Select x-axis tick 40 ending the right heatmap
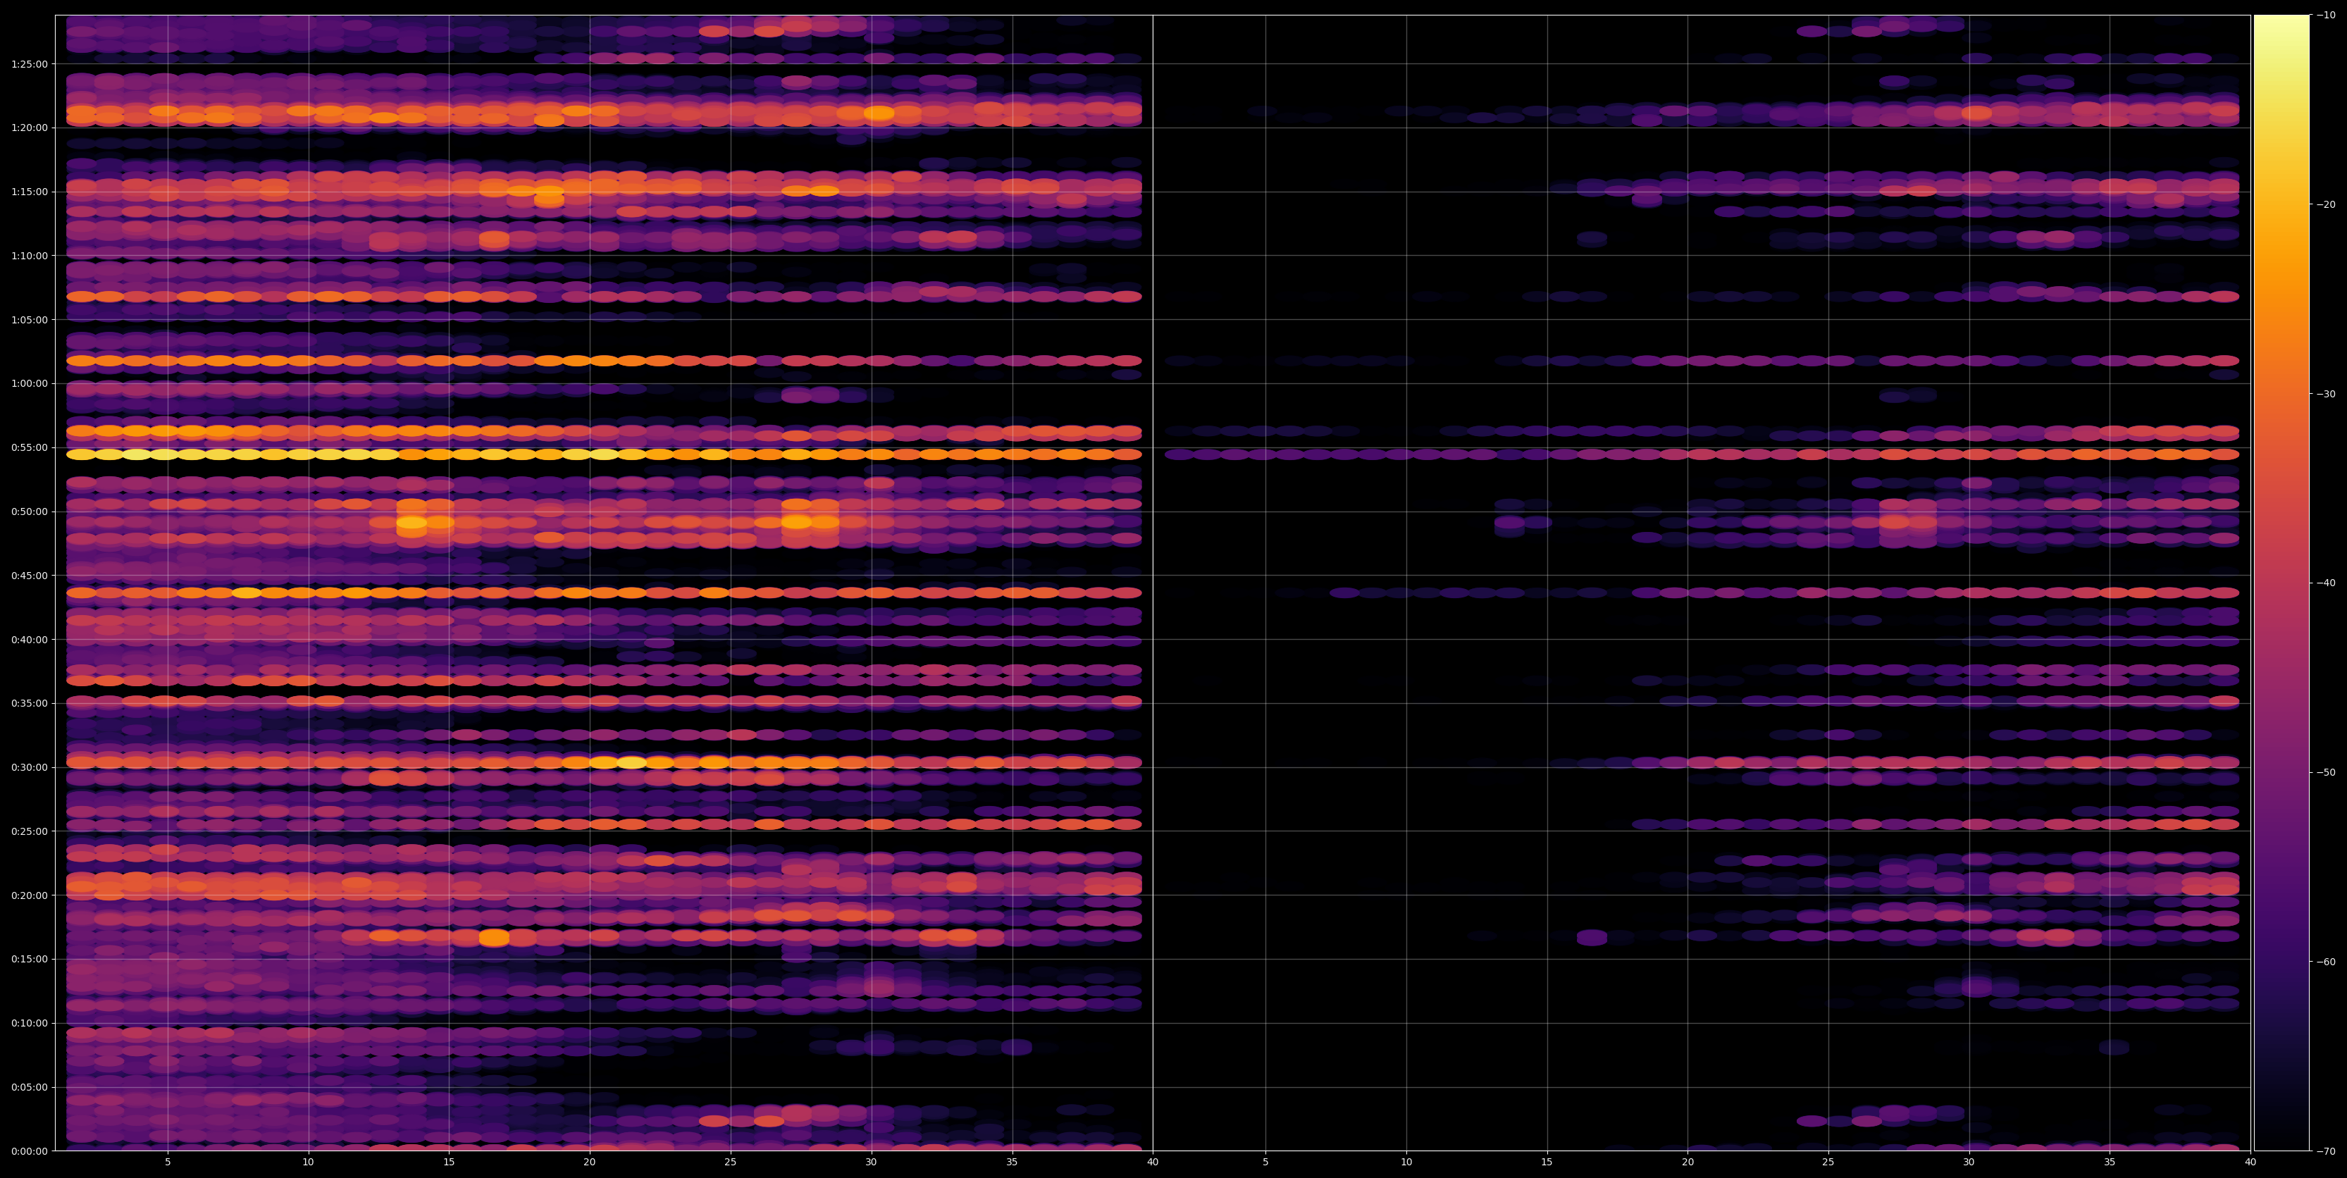The image size is (2347, 1178). click(2250, 1162)
